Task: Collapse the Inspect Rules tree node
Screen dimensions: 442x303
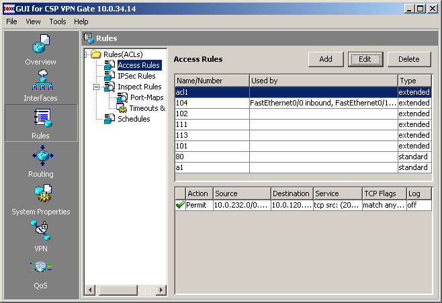Action: click(x=96, y=87)
